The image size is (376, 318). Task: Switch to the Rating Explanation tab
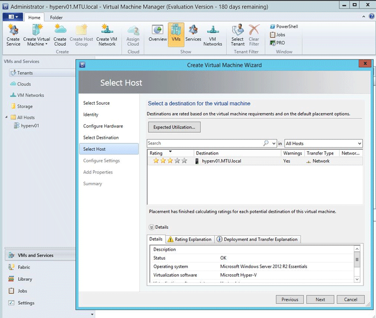[x=189, y=239]
